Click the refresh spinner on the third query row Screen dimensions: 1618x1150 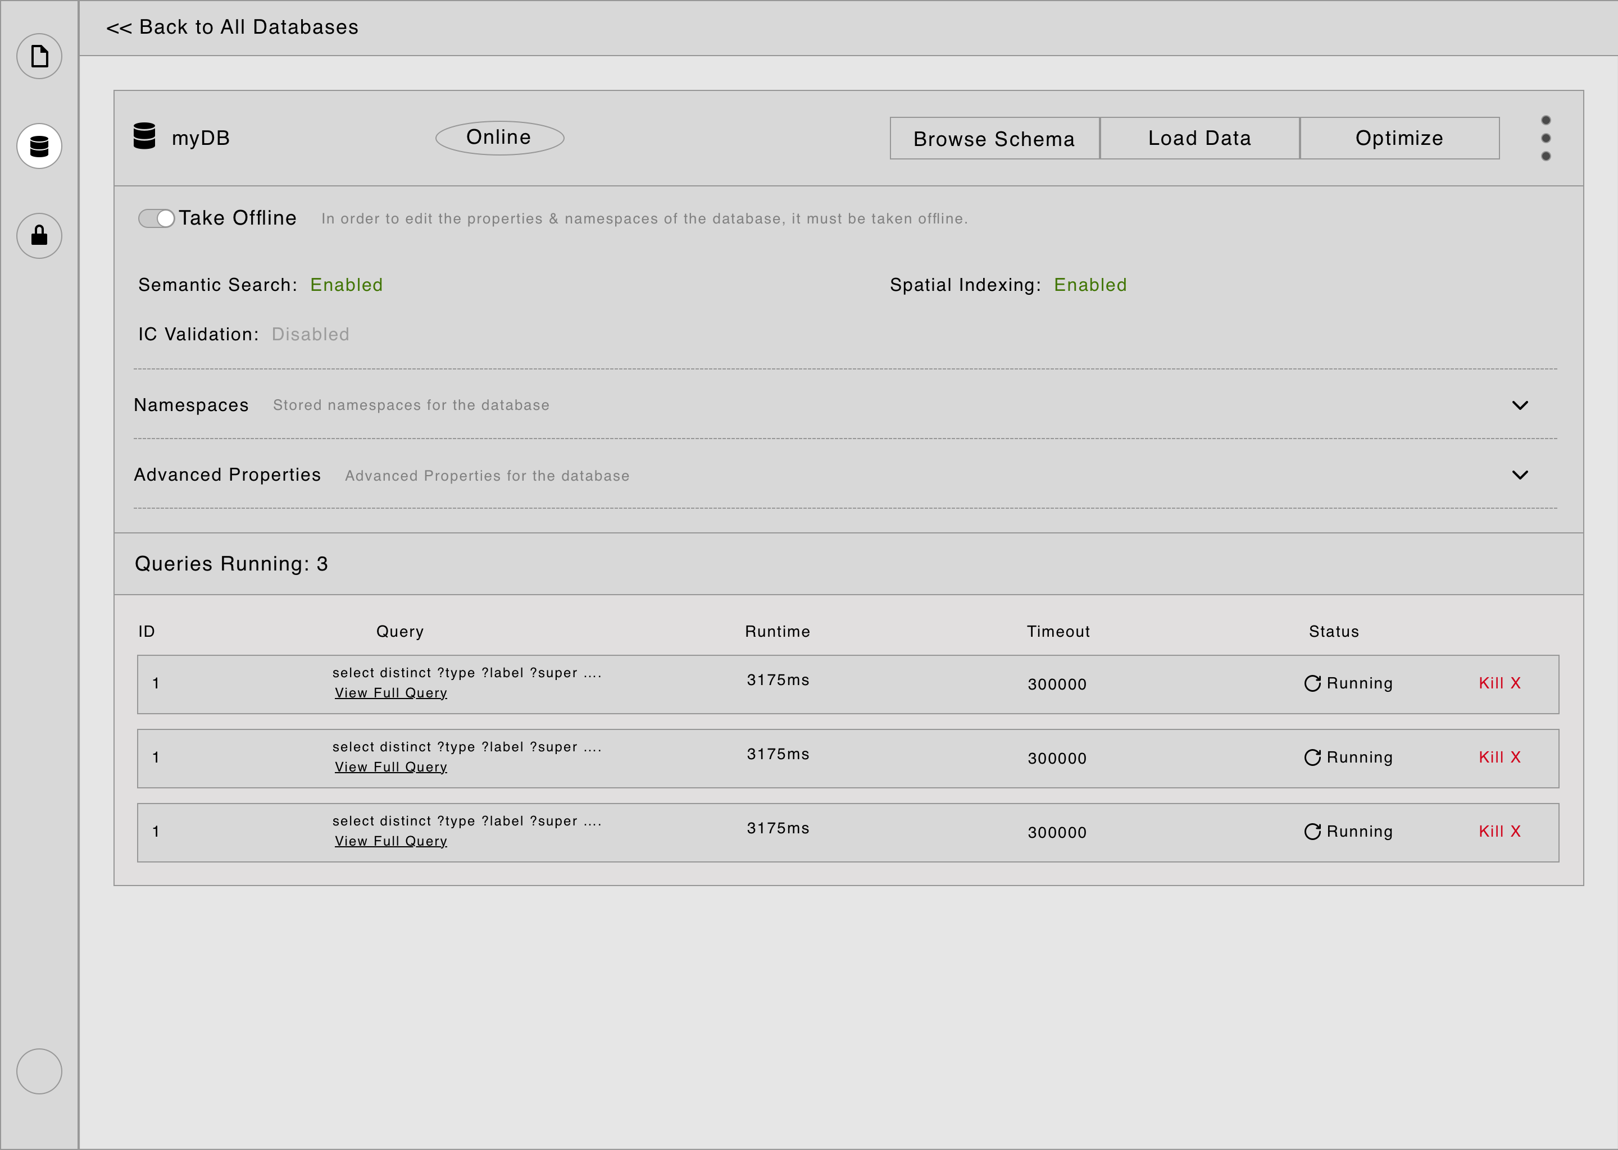[1313, 832]
